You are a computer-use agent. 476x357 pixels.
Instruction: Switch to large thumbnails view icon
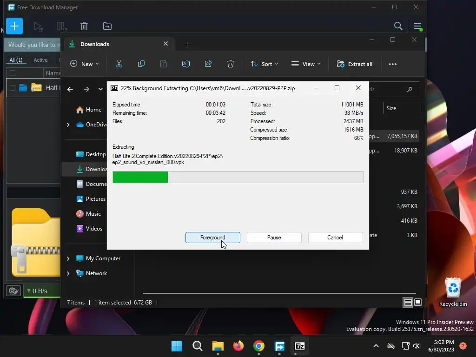point(418,302)
